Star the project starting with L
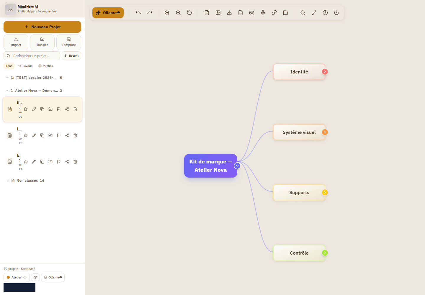This screenshot has height=295, width=425. [26, 135]
